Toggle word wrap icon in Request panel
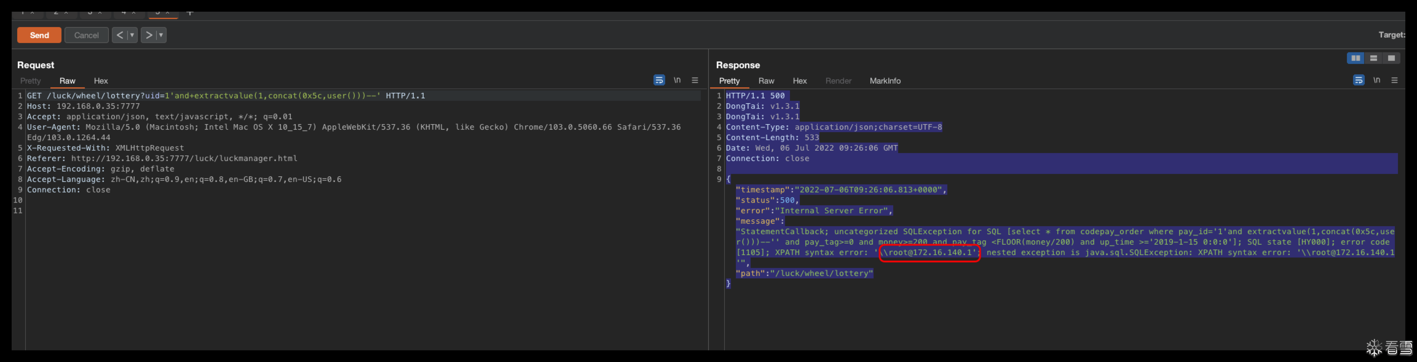The image size is (1417, 362). [659, 80]
